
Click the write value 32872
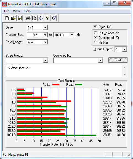click(x=107, y=102)
